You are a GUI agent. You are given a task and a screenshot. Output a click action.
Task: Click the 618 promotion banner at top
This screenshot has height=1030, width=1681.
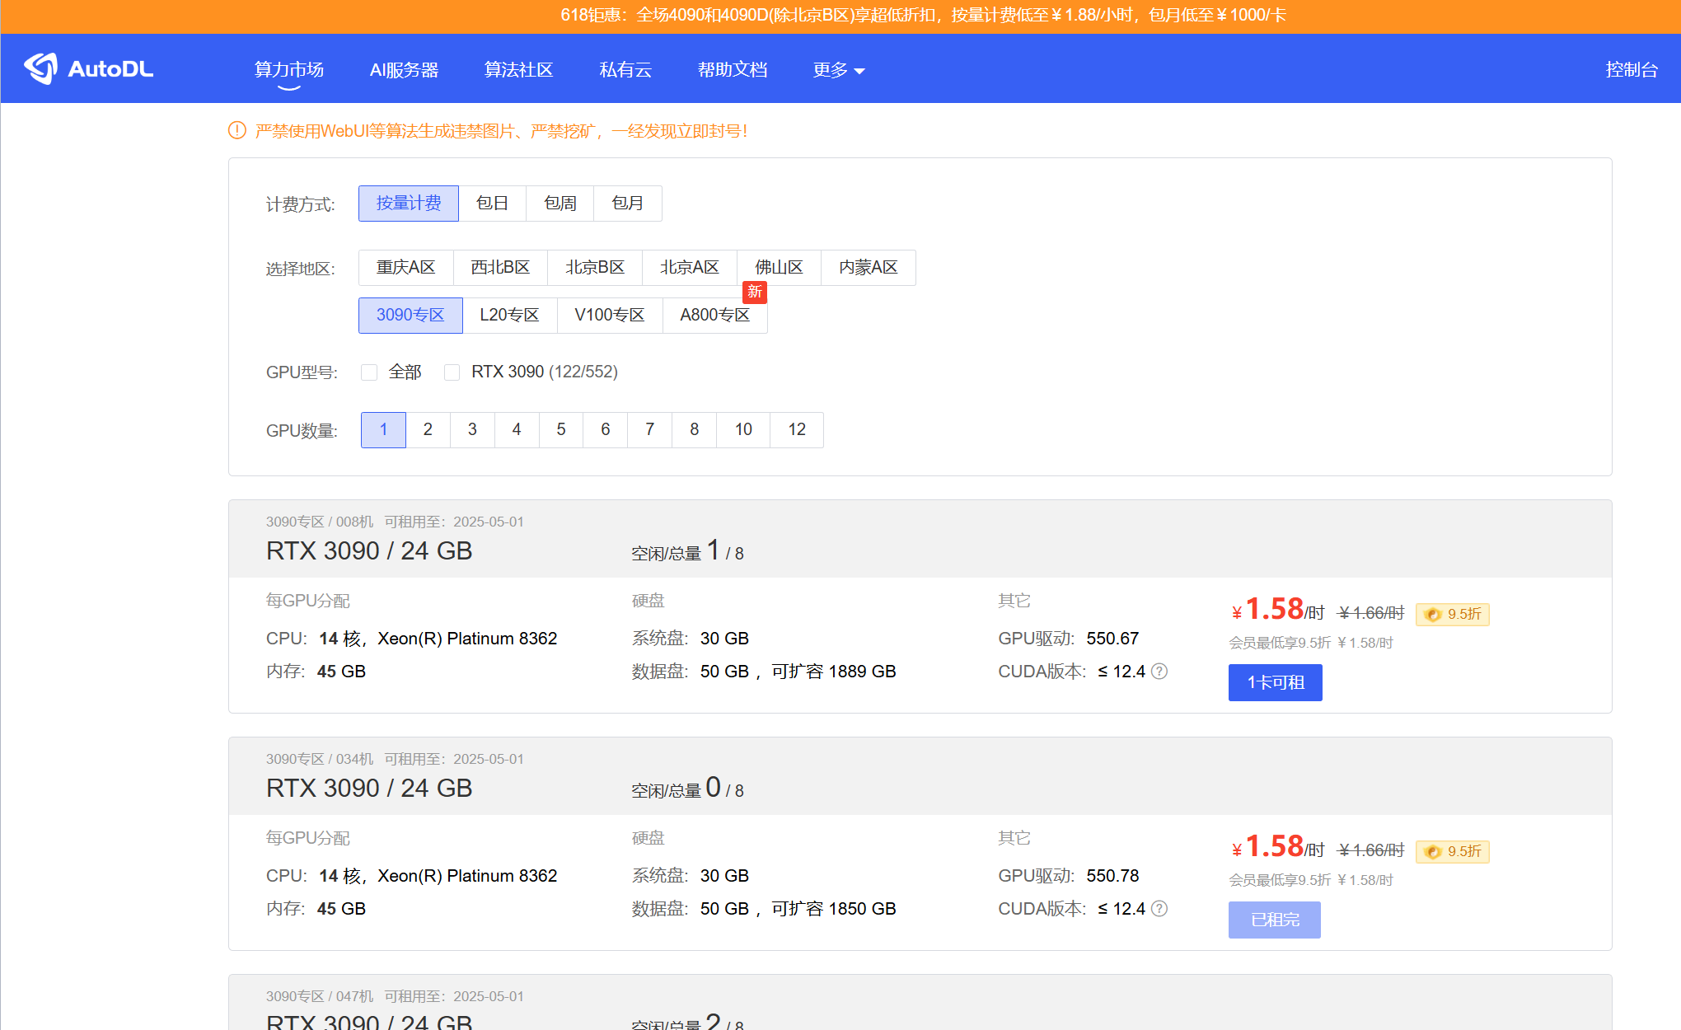[x=923, y=16]
